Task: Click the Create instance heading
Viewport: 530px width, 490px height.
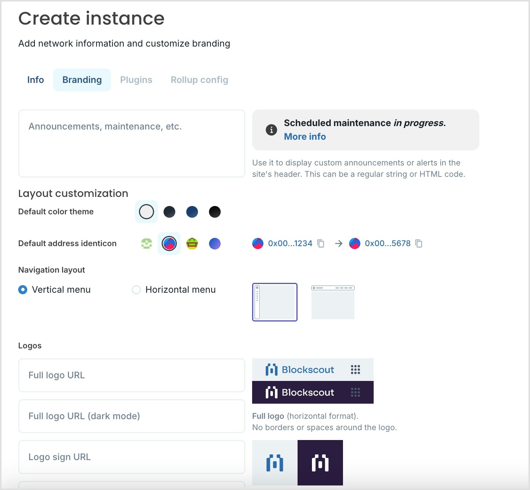Action: pos(91,18)
